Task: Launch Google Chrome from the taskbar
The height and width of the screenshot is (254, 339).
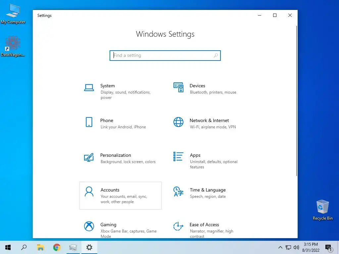Action: point(57,247)
